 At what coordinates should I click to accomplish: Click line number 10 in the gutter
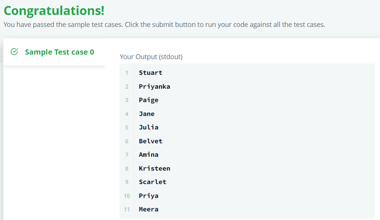127,196
